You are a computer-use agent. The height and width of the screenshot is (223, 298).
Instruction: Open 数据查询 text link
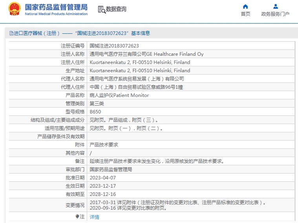coord(116,9)
